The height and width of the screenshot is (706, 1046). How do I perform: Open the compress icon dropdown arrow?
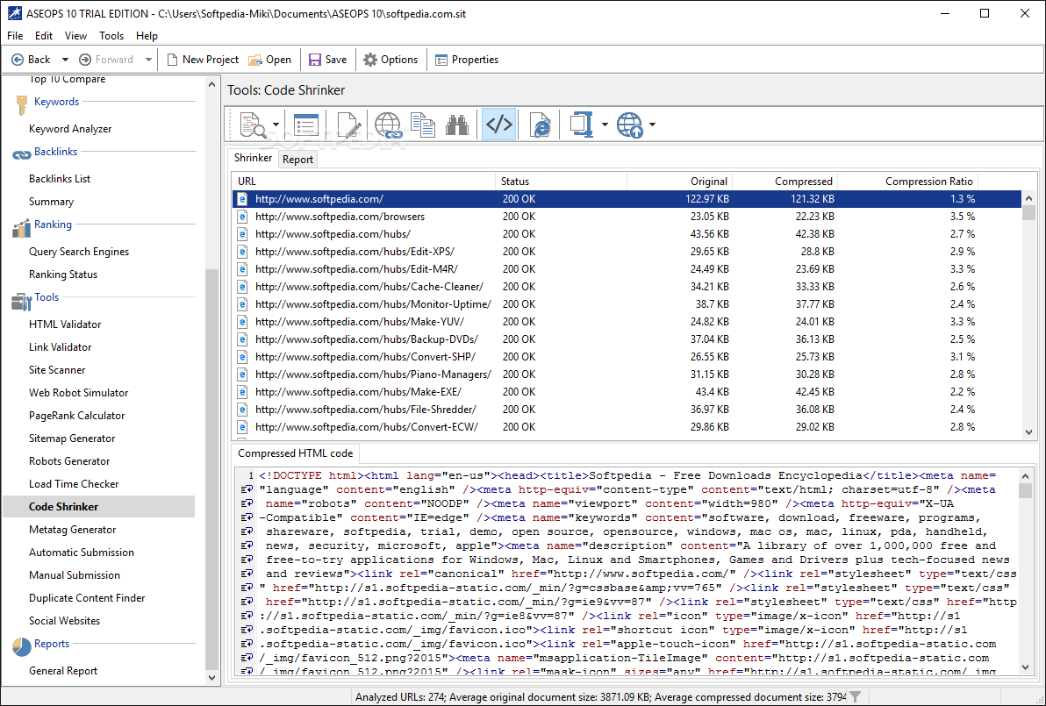click(605, 125)
